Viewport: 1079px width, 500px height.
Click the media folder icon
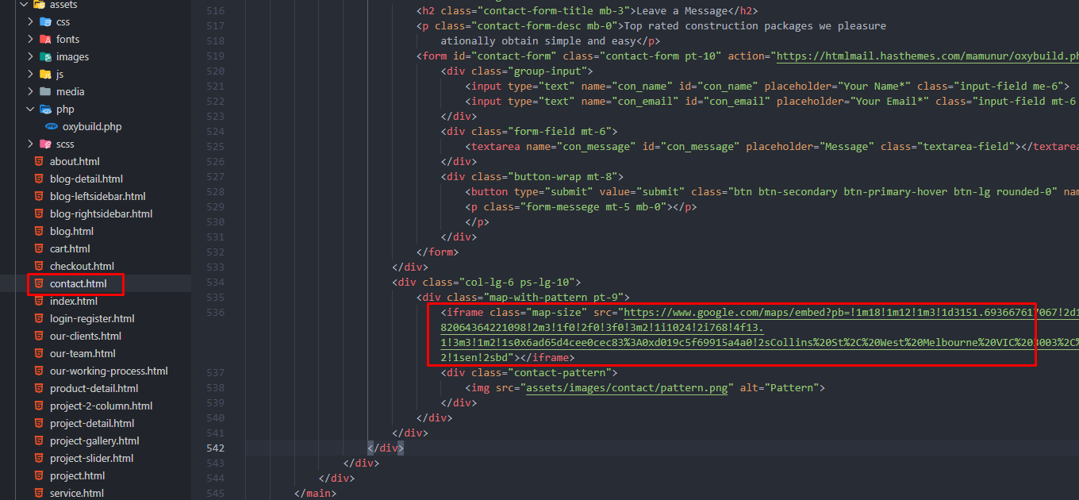click(45, 92)
